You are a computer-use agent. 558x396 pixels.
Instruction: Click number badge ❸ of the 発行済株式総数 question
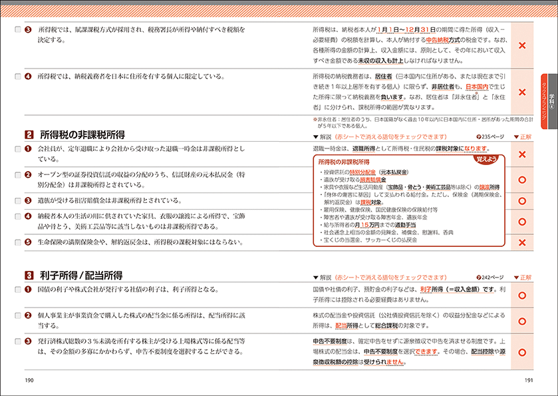tap(28, 341)
